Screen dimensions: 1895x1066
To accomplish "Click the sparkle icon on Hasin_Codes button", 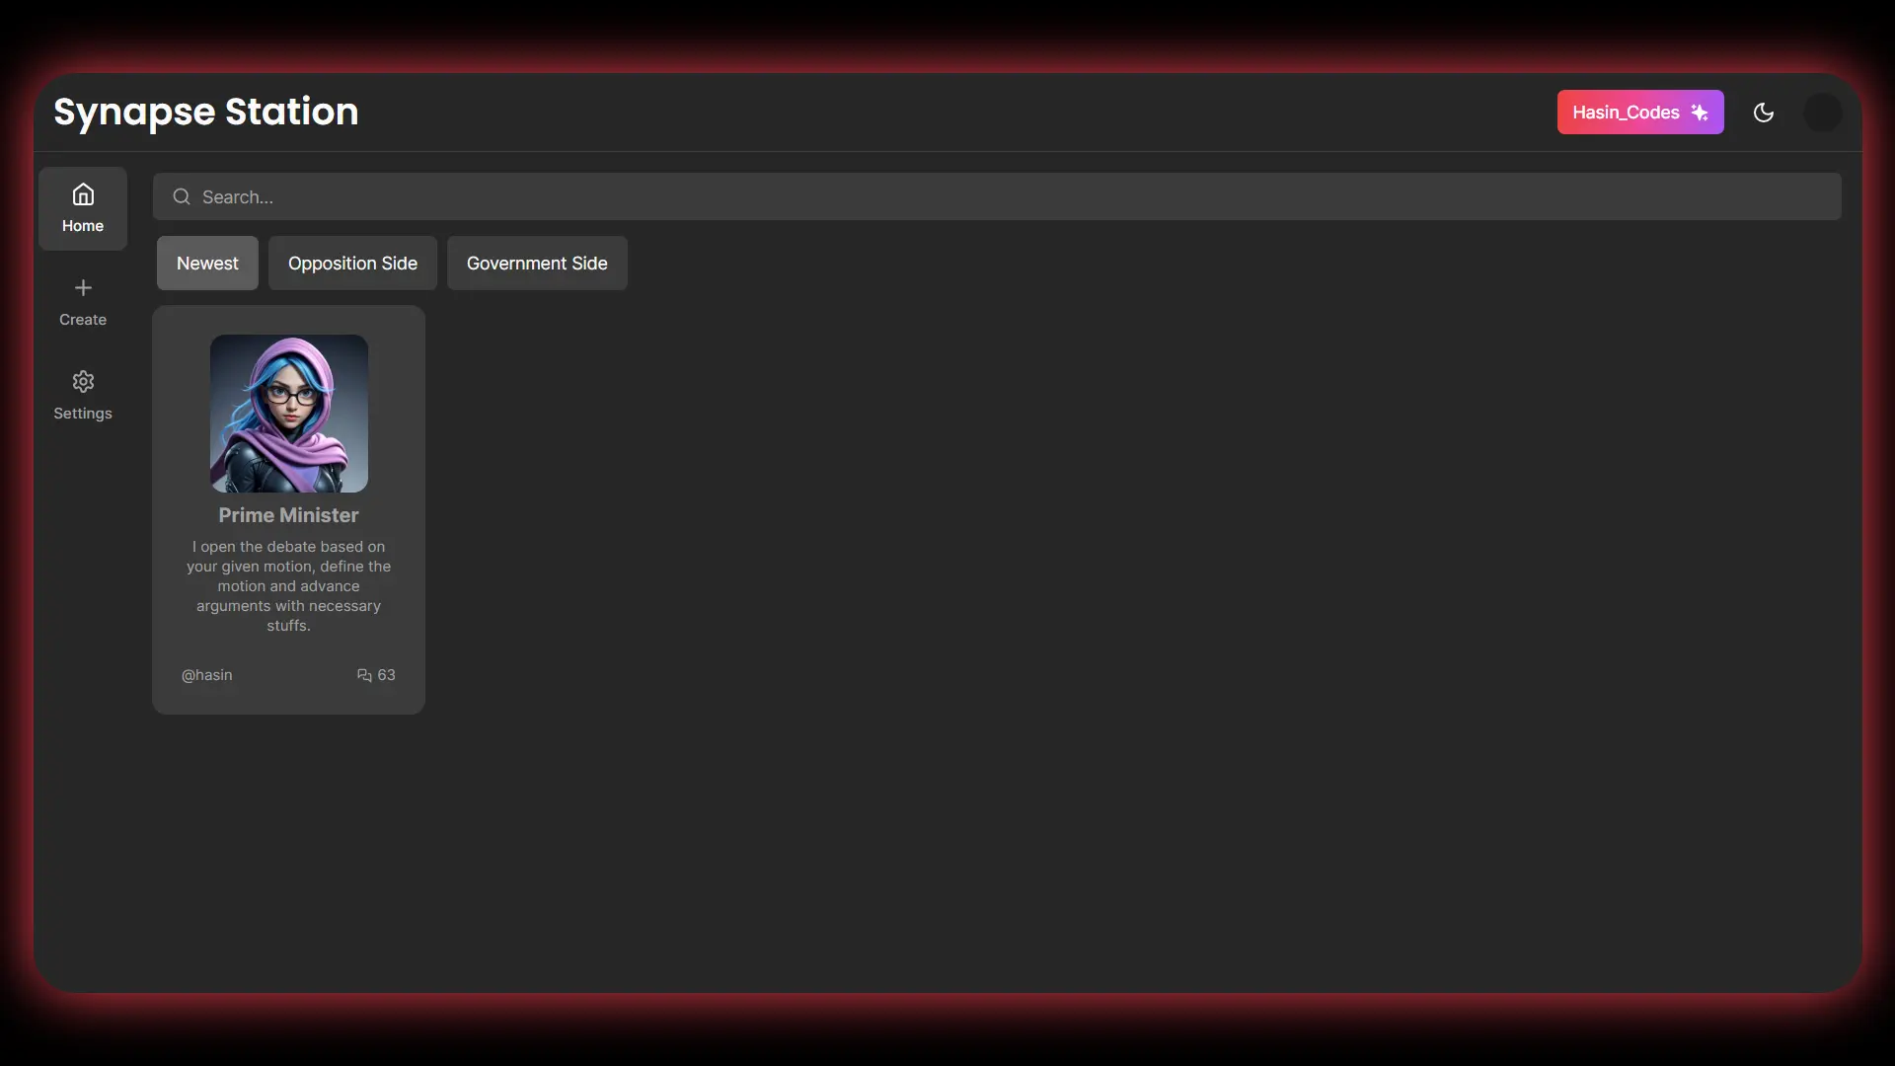I will (1700, 113).
